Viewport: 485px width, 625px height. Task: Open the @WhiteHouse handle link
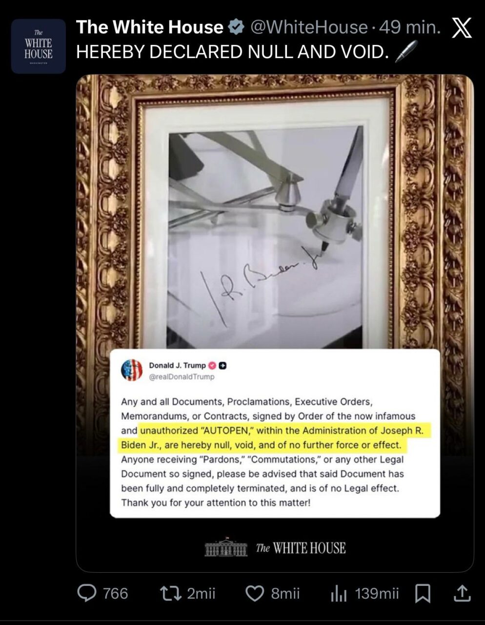click(309, 27)
